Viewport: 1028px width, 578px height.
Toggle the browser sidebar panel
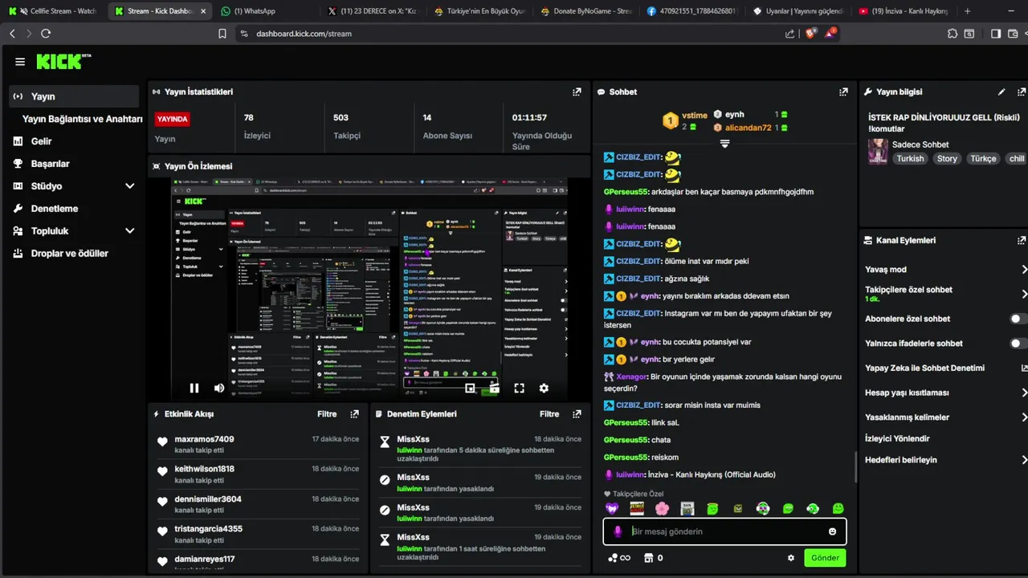coord(996,34)
